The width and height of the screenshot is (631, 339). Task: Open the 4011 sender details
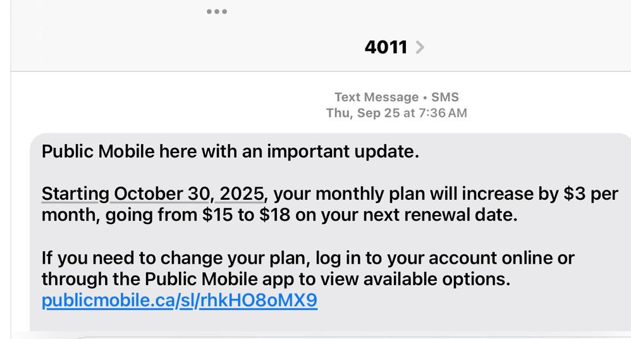[386, 47]
